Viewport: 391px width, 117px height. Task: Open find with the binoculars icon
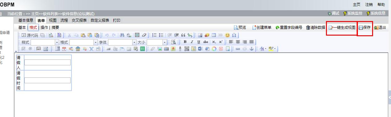[x=122, y=35]
